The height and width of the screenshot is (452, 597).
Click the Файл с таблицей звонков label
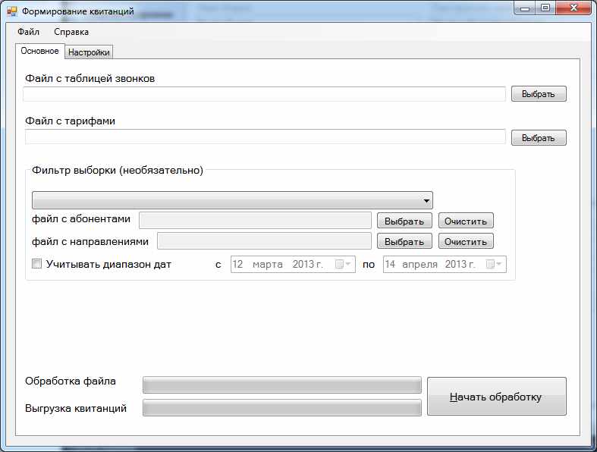coord(90,79)
